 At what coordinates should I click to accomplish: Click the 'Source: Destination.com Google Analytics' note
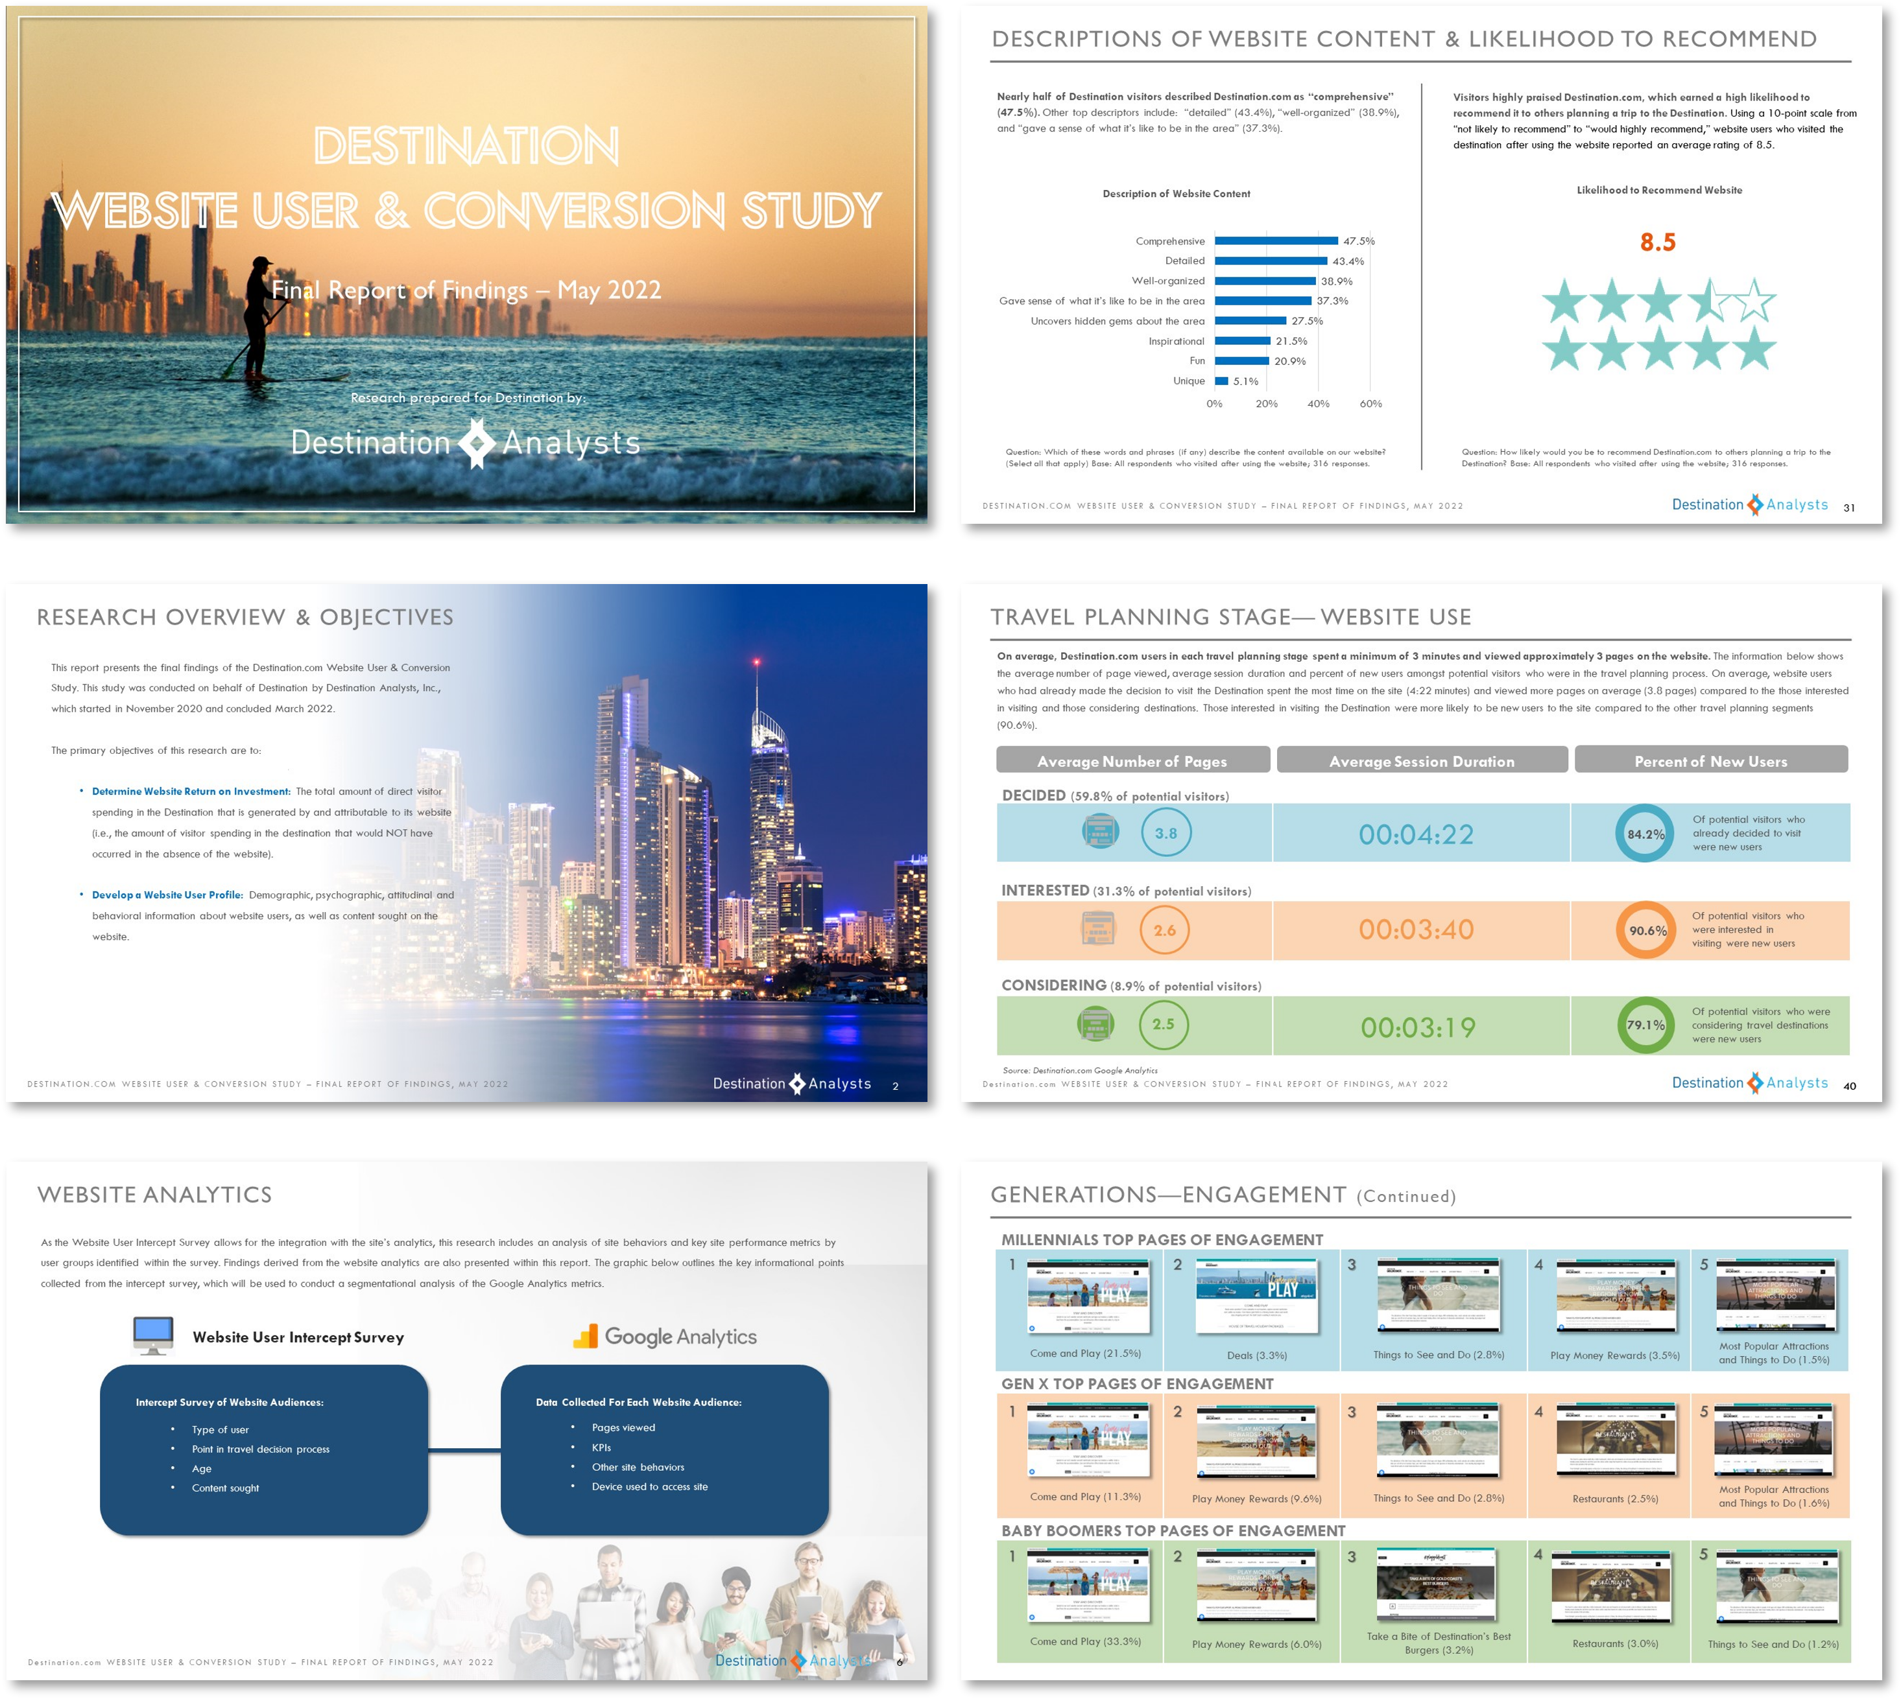pos(1080,1070)
